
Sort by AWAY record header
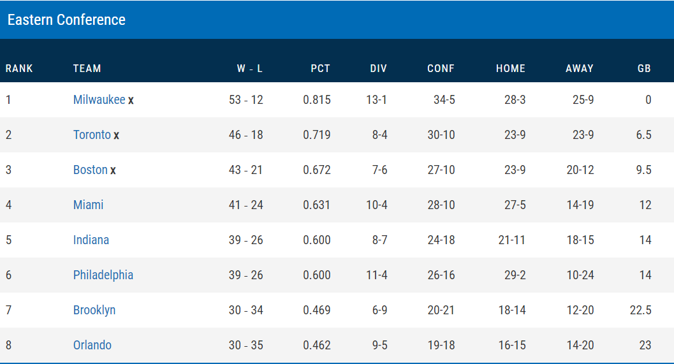579,68
